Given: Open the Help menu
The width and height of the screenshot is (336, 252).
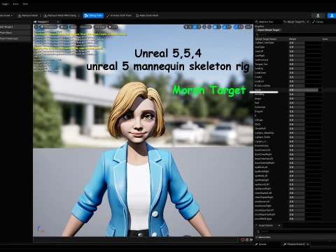Looking at the screenshot, I should (x=25, y=4).
